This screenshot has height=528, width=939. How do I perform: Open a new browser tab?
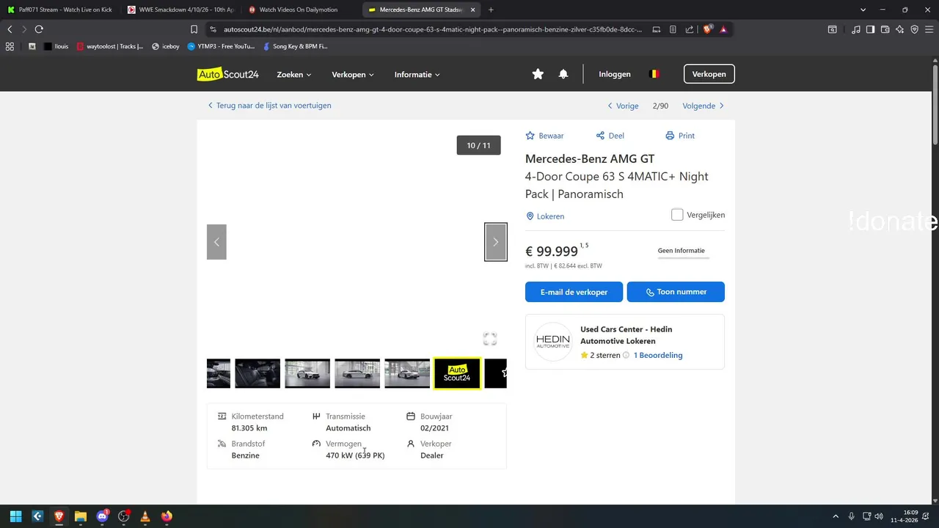[x=491, y=10]
